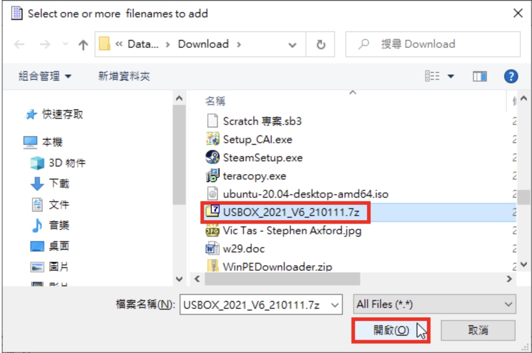Open the 下載 downloads folder icon
The image size is (532, 353).
coord(37,183)
